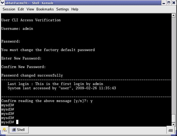Open the Settings menu

(x=62, y=9)
